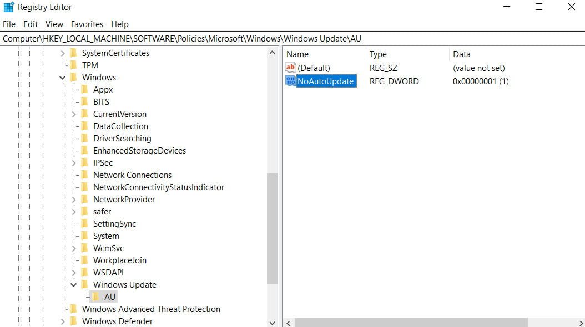Collapse the Windows Update key
Screen dimensions: 585x327
pos(73,285)
